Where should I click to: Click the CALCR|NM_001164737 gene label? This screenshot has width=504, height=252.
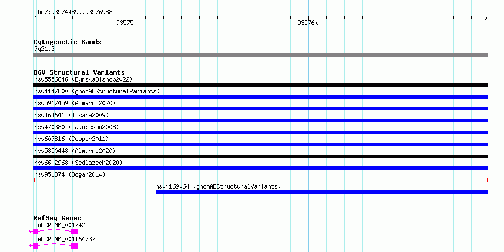coord(65,239)
